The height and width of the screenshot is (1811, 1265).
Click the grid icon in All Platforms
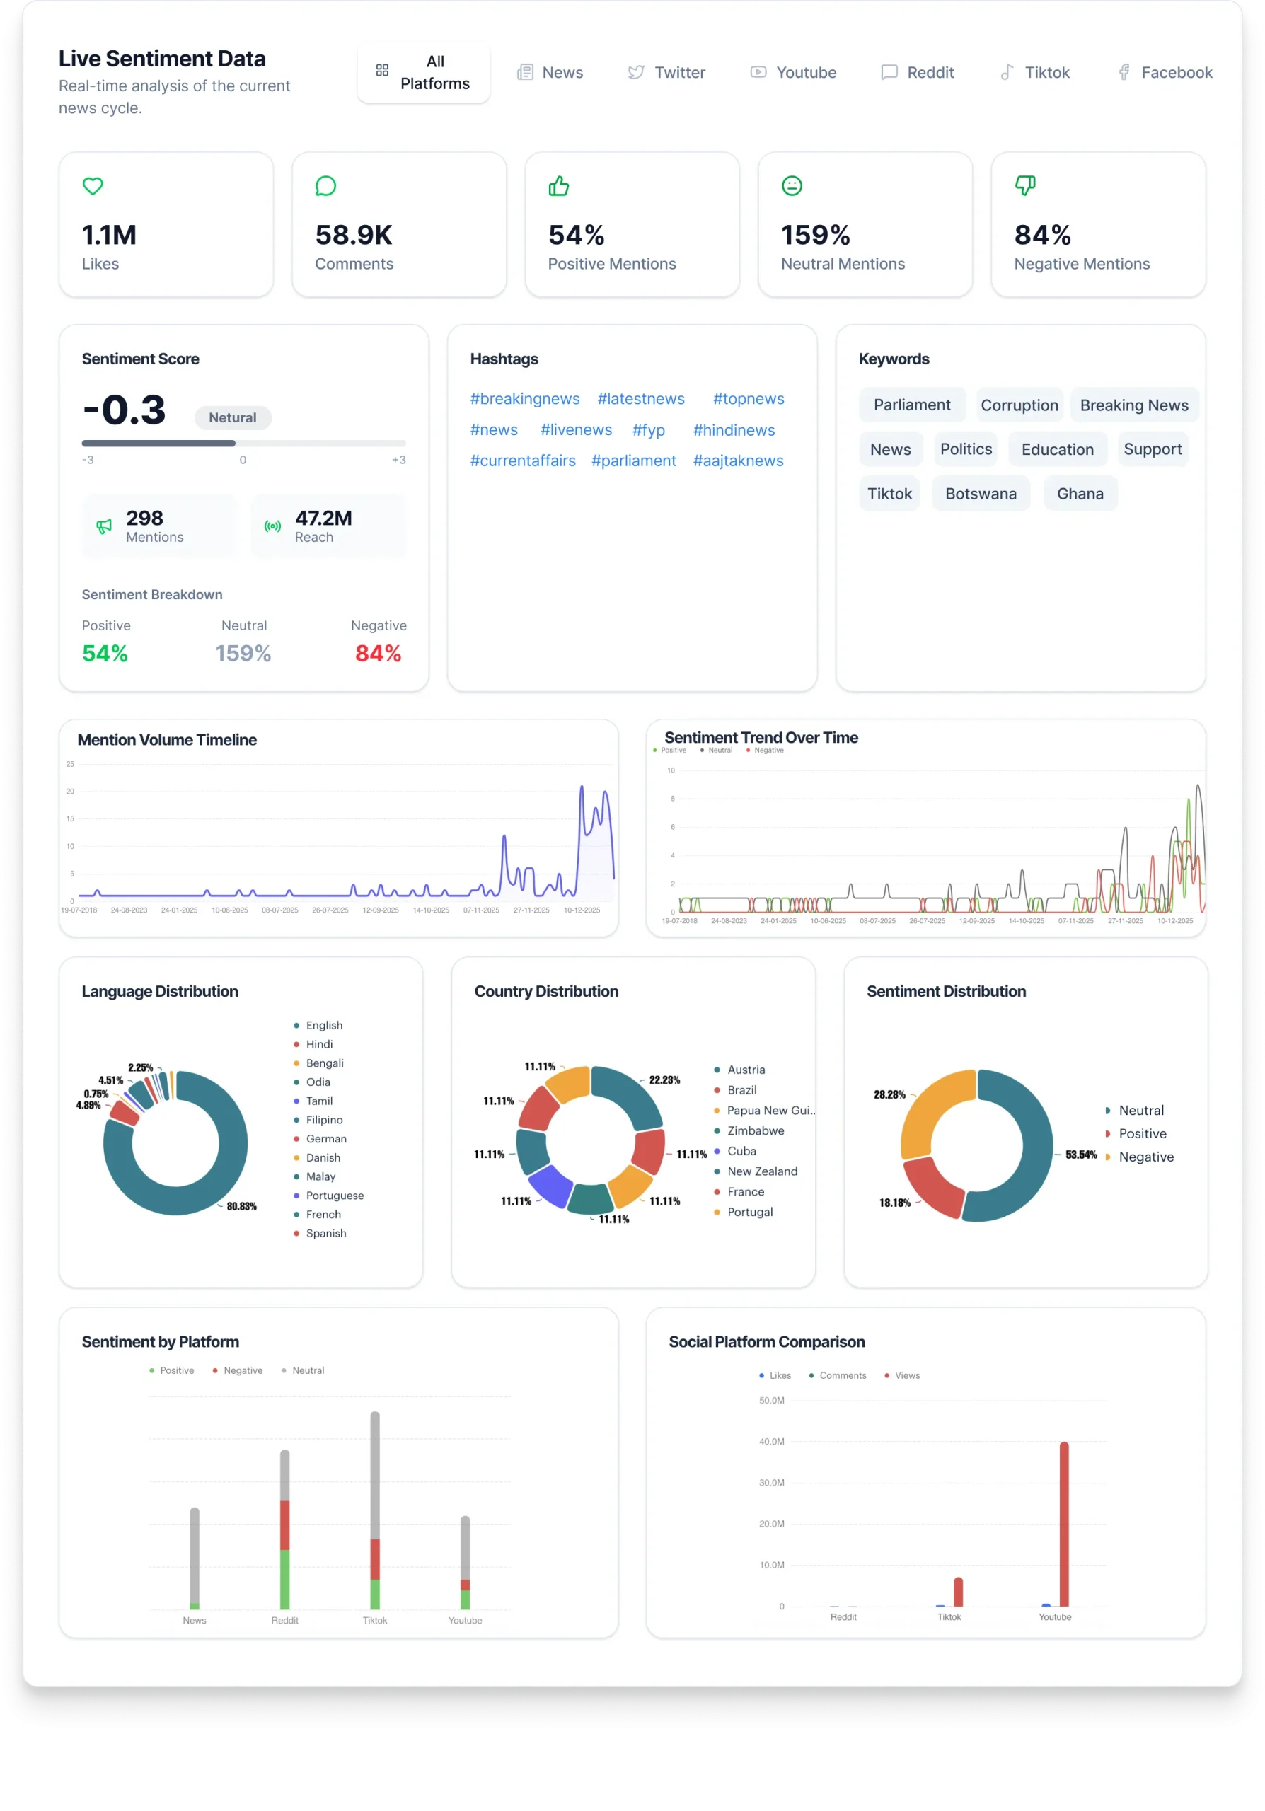coord(383,71)
